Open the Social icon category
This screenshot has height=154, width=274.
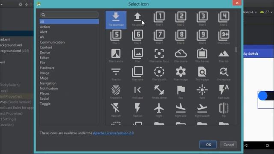(x=44, y=98)
